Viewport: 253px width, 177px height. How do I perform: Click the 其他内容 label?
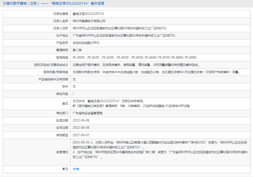click(62, 94)
